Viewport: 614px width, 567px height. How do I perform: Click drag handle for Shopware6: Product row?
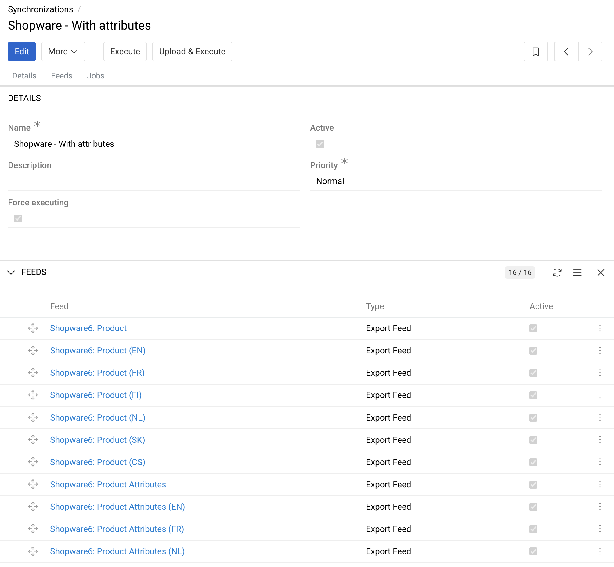pos(33,328)
